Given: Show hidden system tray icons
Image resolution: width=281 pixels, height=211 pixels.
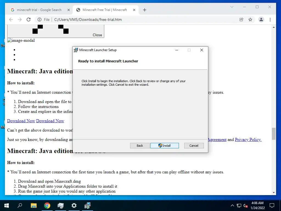Looking at the screenshot, I should pyautogui.click(x=232, y=206).
